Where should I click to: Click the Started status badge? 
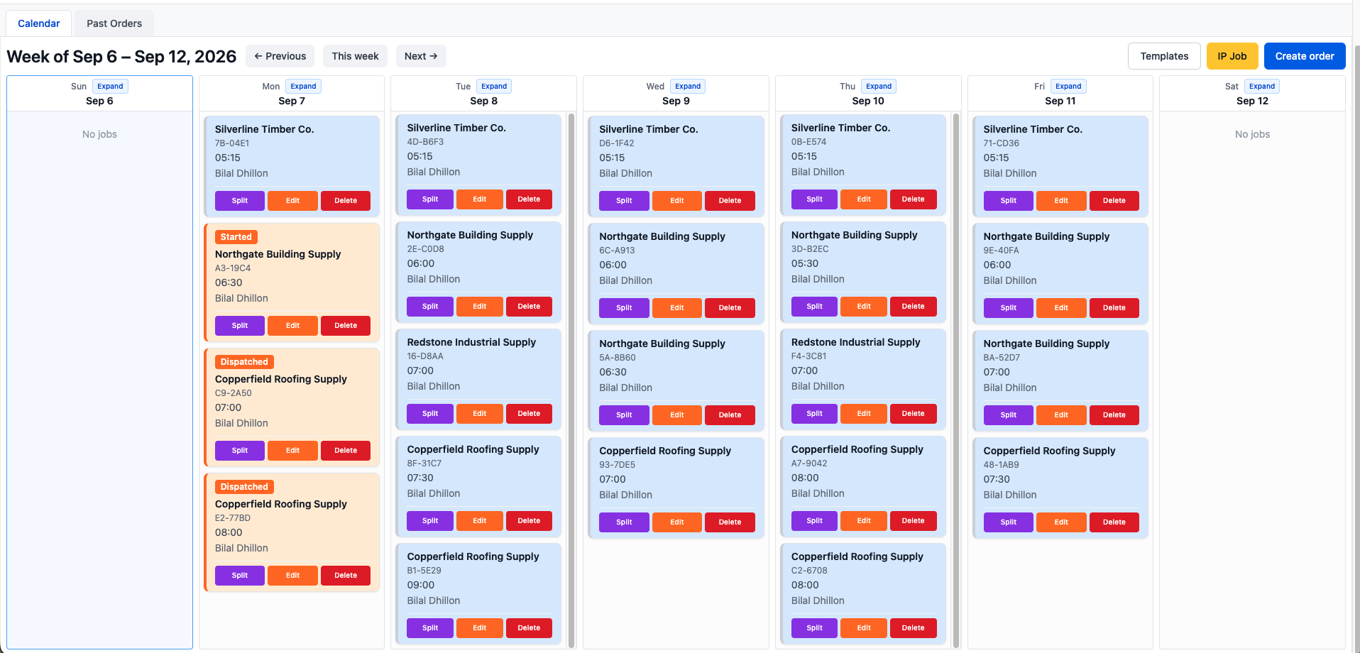236,237
